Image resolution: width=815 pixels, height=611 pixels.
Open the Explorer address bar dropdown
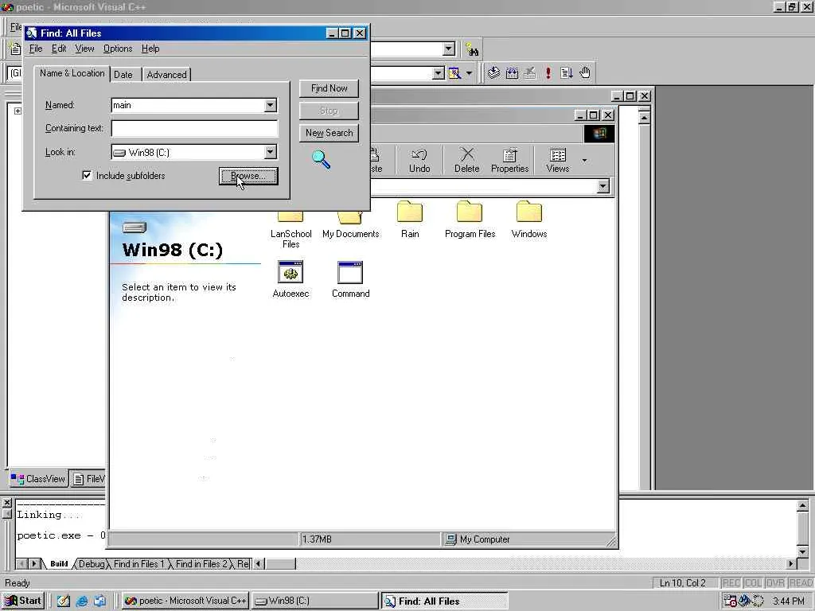(x=603, y=186)
